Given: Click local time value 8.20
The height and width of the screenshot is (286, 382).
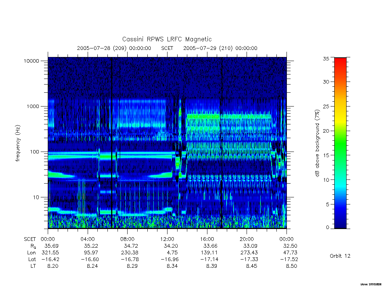Looking at the screenshot, I should point(53,266).
